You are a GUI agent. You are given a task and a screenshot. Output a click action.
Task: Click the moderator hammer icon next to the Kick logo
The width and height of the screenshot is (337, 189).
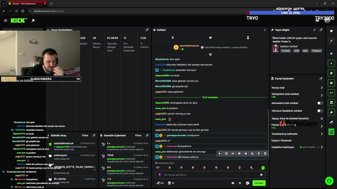coord(33,20)
